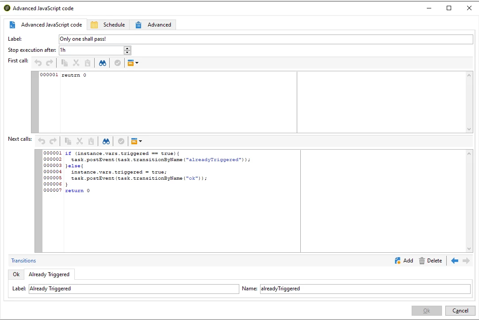
Task: Delete the selected transition
Action: coord(430,261)
